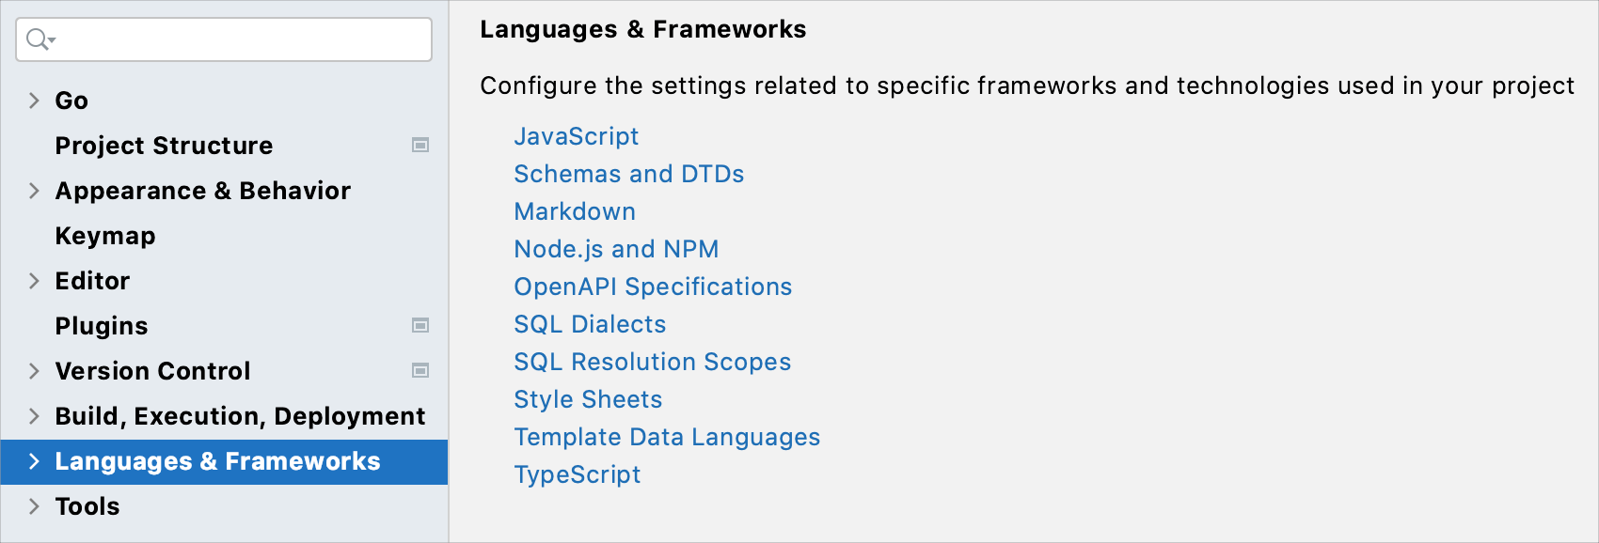
Task: Click the icon beside Project Structure
Action: (421, 146)
